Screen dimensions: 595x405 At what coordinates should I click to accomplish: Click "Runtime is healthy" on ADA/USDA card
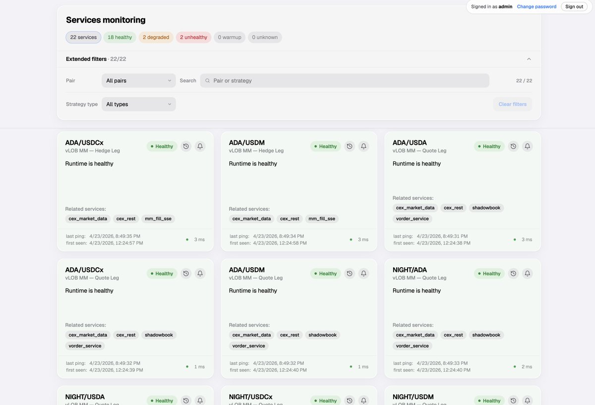(x=416, y=164)
